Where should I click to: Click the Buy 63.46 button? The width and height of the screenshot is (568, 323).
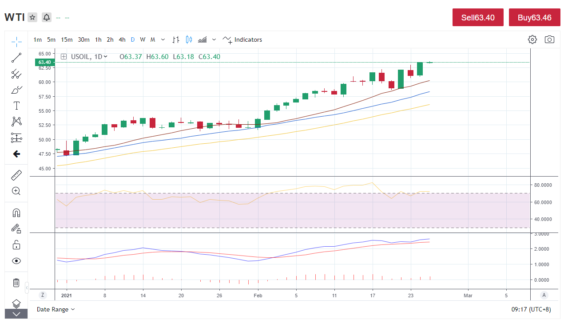535,17
